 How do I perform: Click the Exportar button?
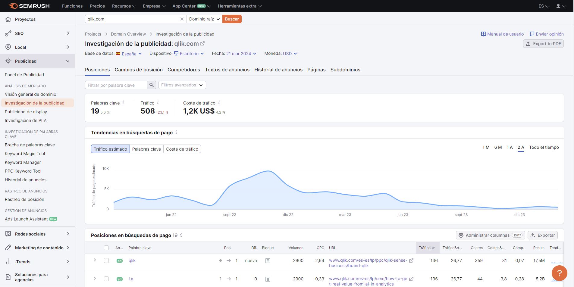click(543, 235)
